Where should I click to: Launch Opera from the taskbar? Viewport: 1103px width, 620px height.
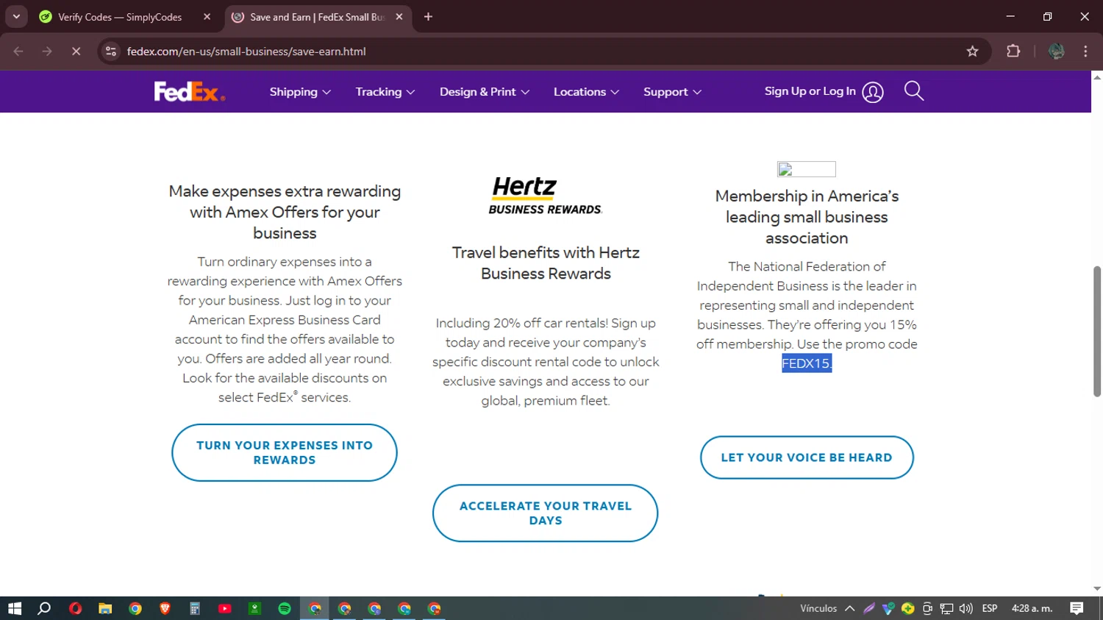pos(75,608)
